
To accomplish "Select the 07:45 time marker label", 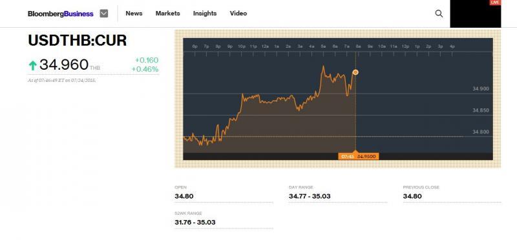I will coord(348,156).
